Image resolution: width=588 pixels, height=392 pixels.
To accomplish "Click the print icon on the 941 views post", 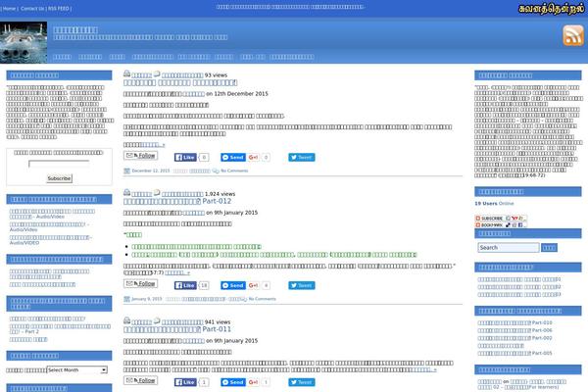I will [x=127, y=320].
